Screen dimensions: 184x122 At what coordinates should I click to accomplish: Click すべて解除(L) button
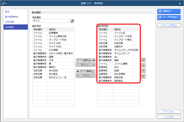tap(86, 71)
